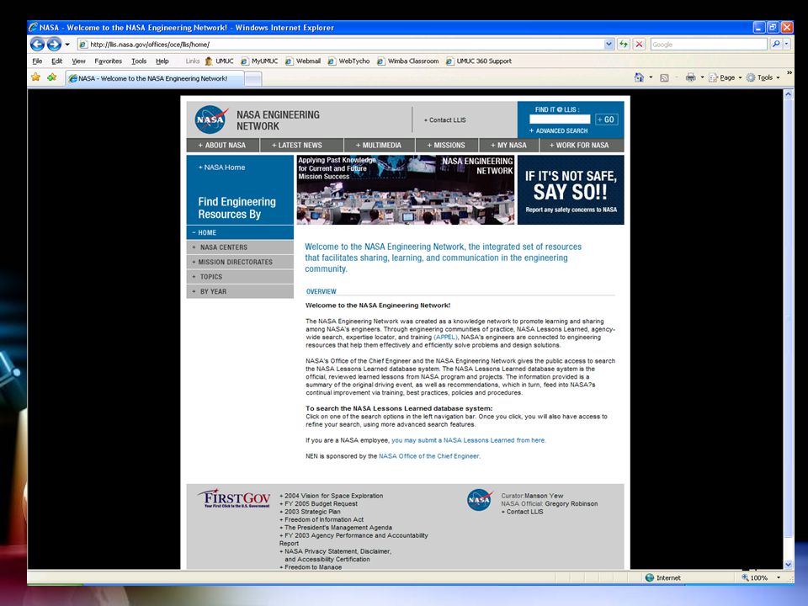This screenshot has height=606, width=808.
Task: Open 2004 Vision for Space Exploration link
Action: pos(332,496)
